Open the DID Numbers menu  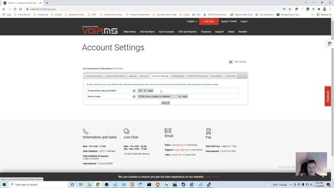tap(147, 32)
